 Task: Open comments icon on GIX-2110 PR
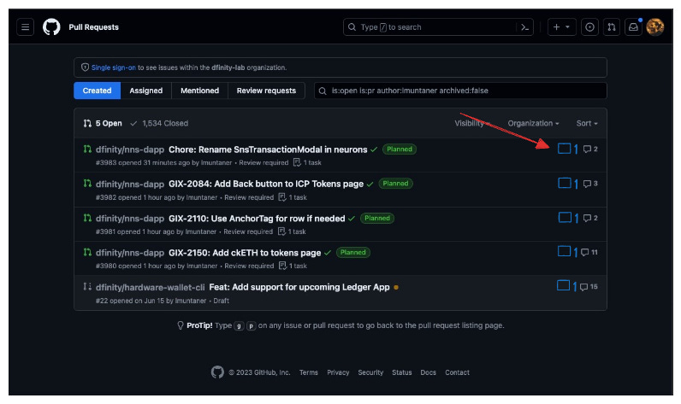[590, 218]
